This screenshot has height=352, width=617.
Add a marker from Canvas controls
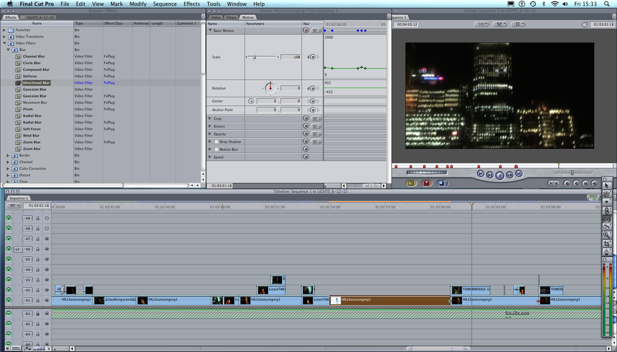(x=567, y=184)
